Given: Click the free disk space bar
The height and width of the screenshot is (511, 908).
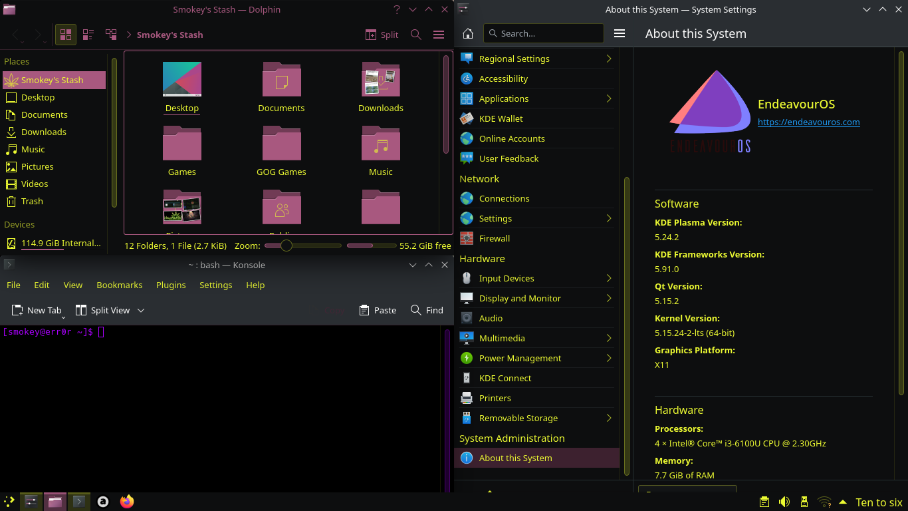Looking at the screenshot, I should click(371, 246).
